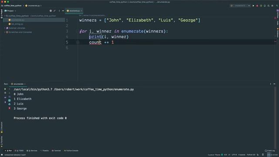Click the fold marker beside line 5
The image size is (279, 157).
click(78, 42)
